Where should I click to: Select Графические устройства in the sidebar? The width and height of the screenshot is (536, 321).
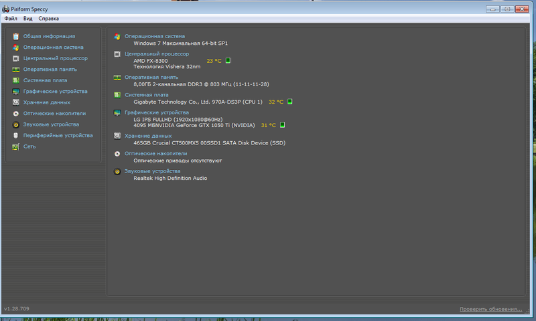[x=56, y=92]
